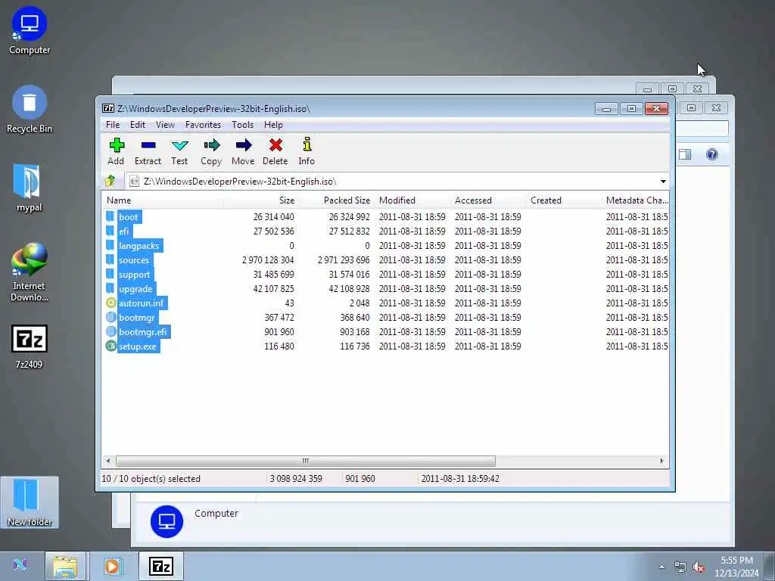Sort by the Metadata Changed column header
Image resolution: width=775 pixels, height=581 pixels.
(636, 200)
